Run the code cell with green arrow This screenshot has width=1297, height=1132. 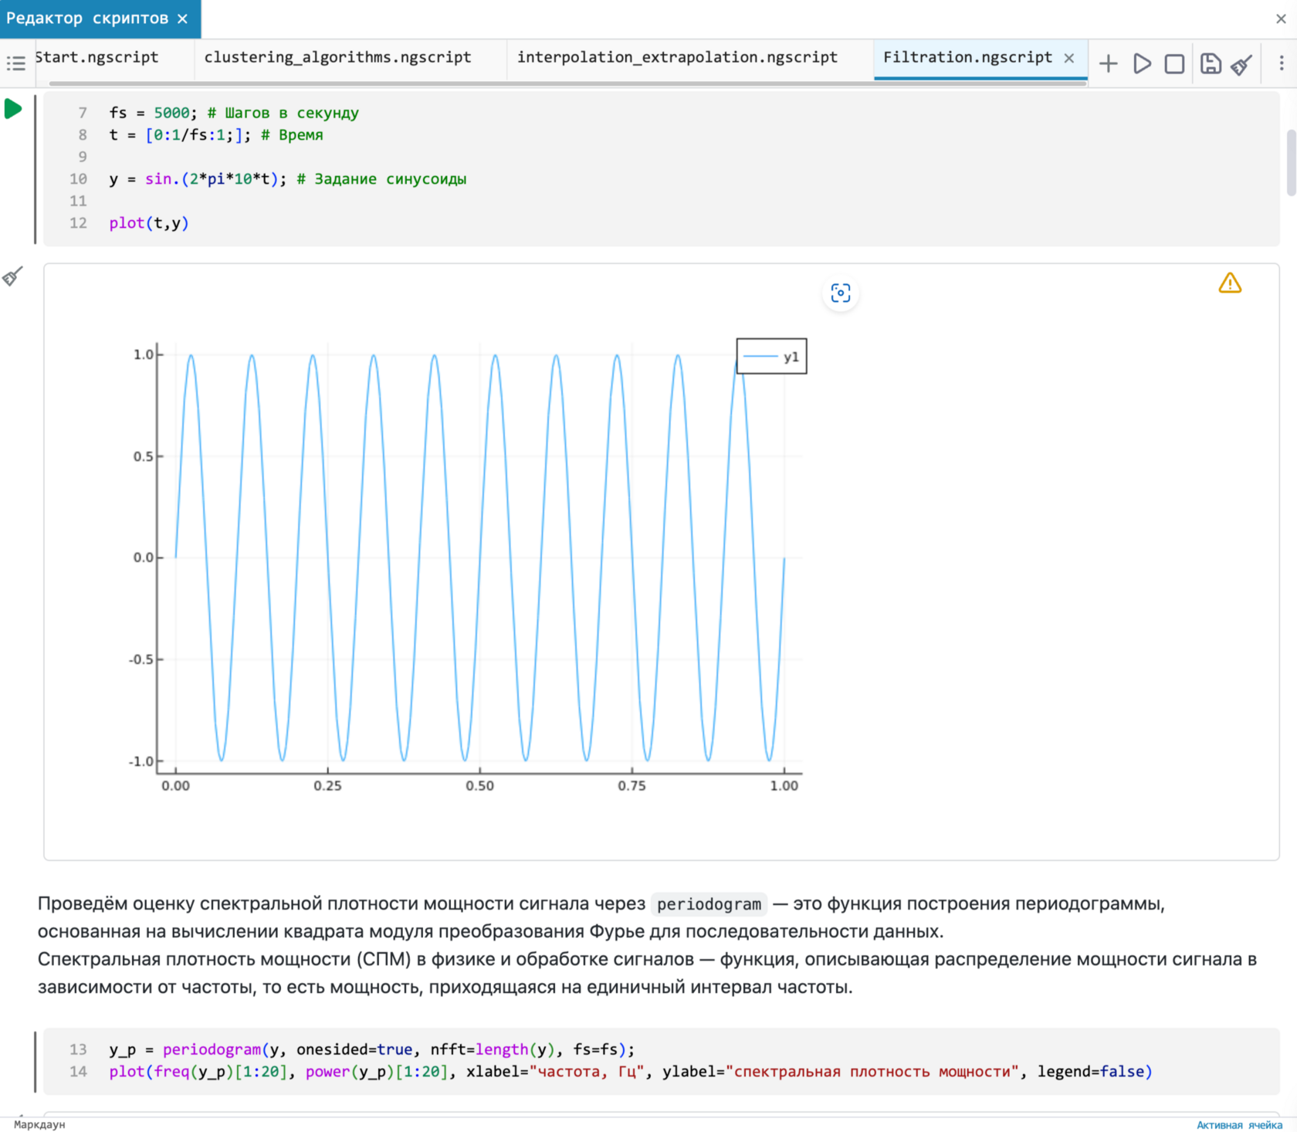tap(13, 109)
